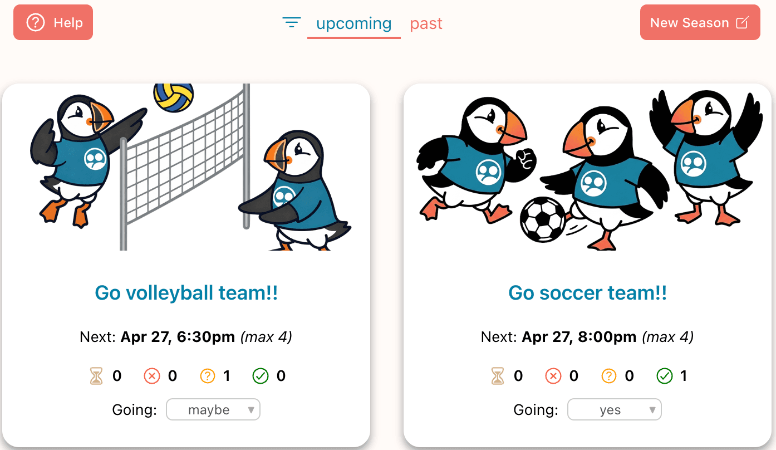Open the Go volleyball team event title
Viewport: 776px width, 450px height.
point(186,292)
